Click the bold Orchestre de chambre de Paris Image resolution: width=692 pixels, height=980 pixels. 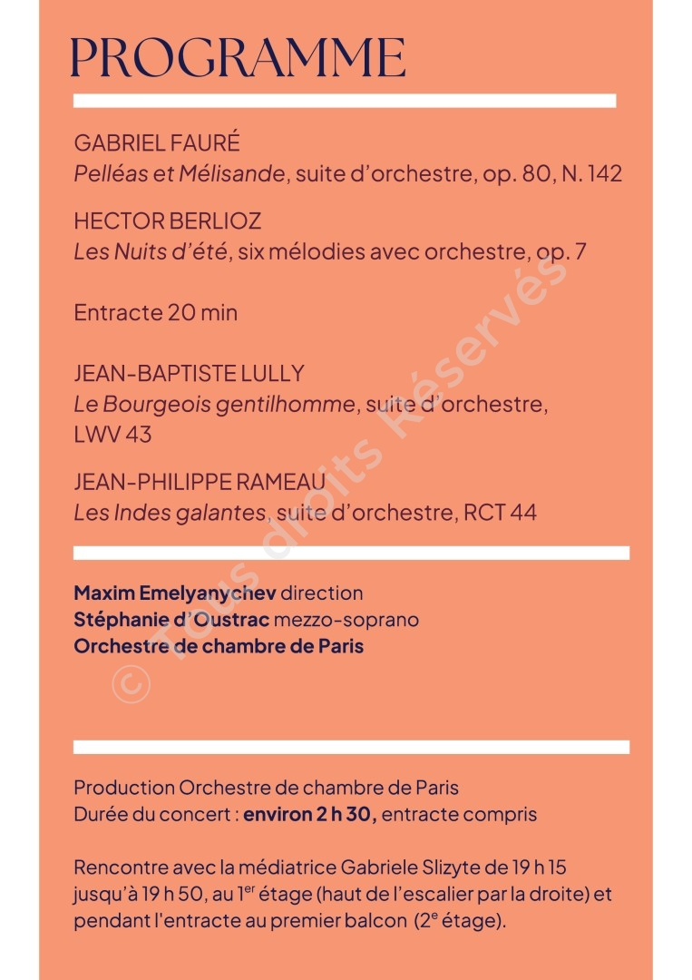point(219,646)
